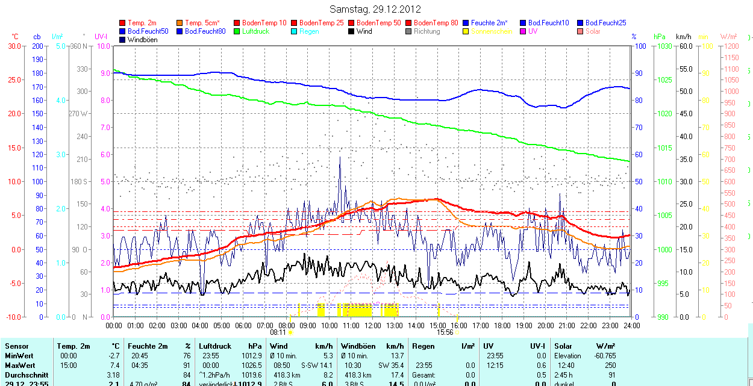This screenshot has width=753, height=386.
Task: Click the red Temp. 2m legend square
Action: (123, 23)
